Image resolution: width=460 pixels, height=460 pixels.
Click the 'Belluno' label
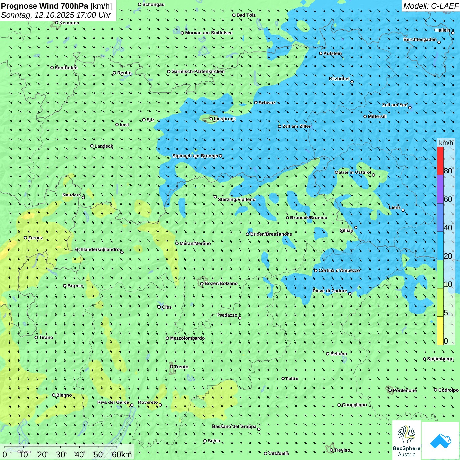coord(339,354)
